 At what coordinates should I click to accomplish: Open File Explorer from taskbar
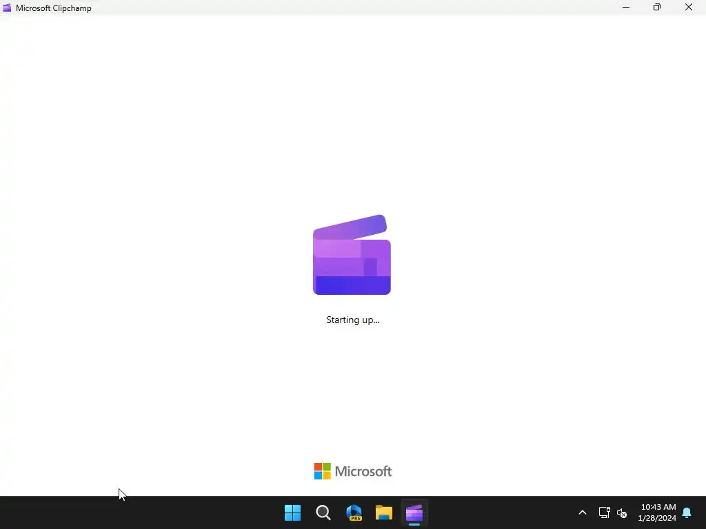[x=384, y=512]
